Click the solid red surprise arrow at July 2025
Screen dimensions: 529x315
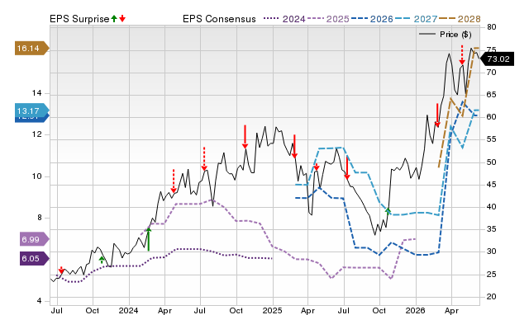[347, 168]
